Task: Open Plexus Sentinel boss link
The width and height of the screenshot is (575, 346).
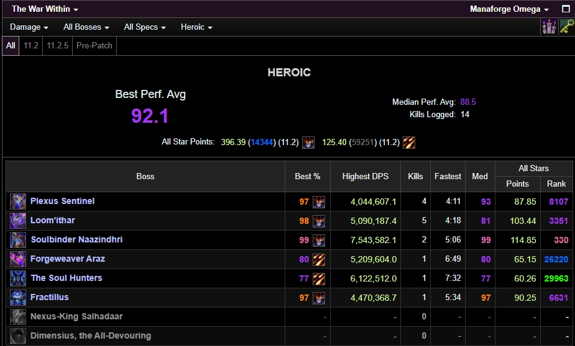Action: tap(62, 201)
